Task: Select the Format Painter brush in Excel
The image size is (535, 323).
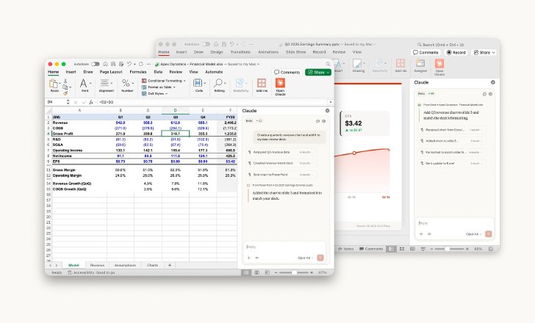Action: click(65, 93)
